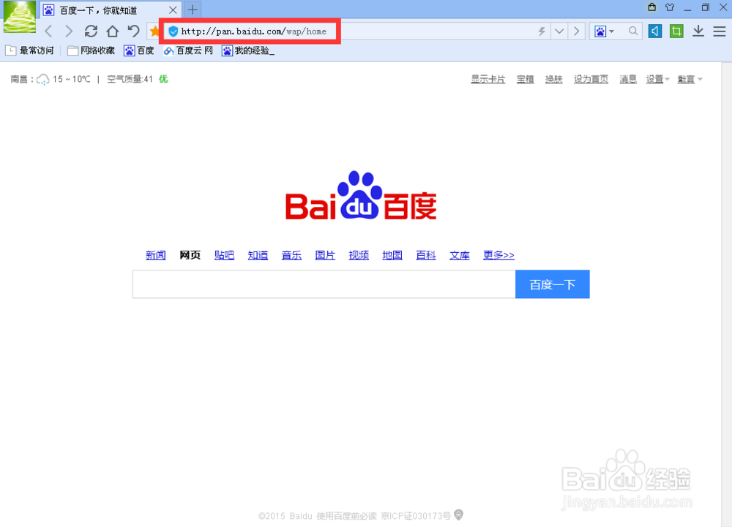Viewport: 732px width, 527px height.
Task: Select the 网页 search category
Action: pyautogui.click(x=190, y=255)
